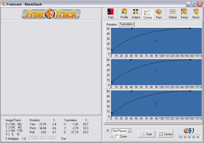Click image point 1: (-154, 45)
This screenshot has width=204, height=143.
click(x=14, y=127)
